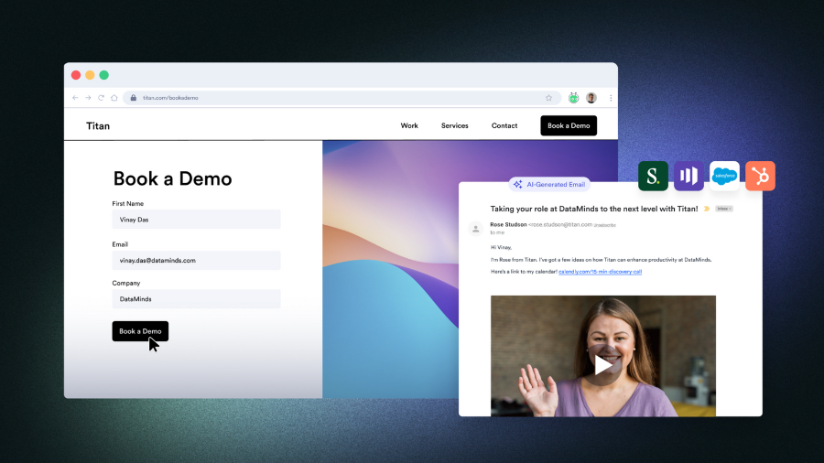Click the Inbox label tag

[x=723, y=209]
